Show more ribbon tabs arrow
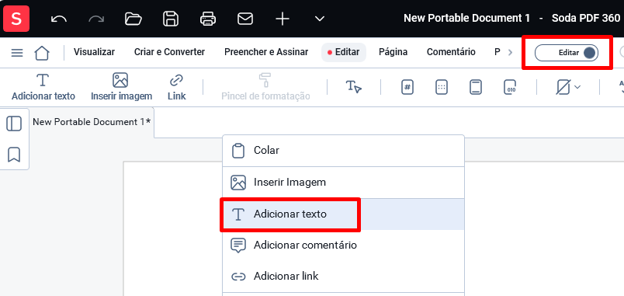 tap(510, 53)
